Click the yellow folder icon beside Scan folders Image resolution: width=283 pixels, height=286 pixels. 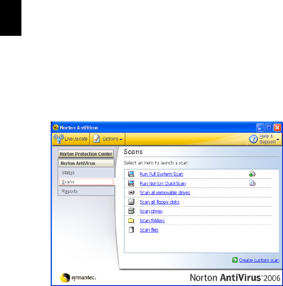point(131,220)
